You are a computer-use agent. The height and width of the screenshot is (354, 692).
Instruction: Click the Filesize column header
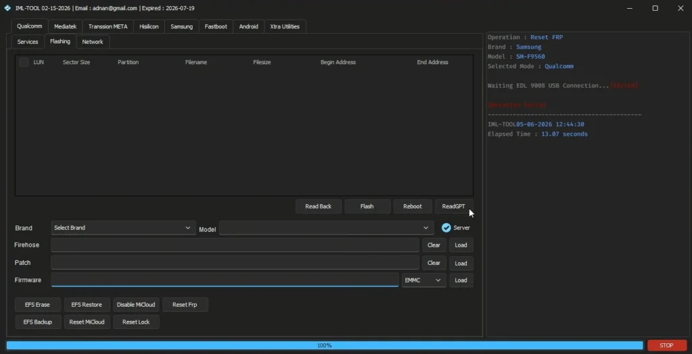point(262,62)
